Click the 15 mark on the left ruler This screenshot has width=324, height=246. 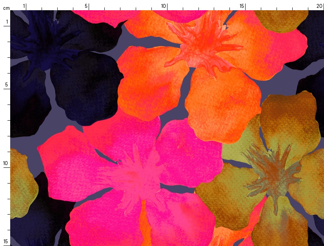(6, 241)
